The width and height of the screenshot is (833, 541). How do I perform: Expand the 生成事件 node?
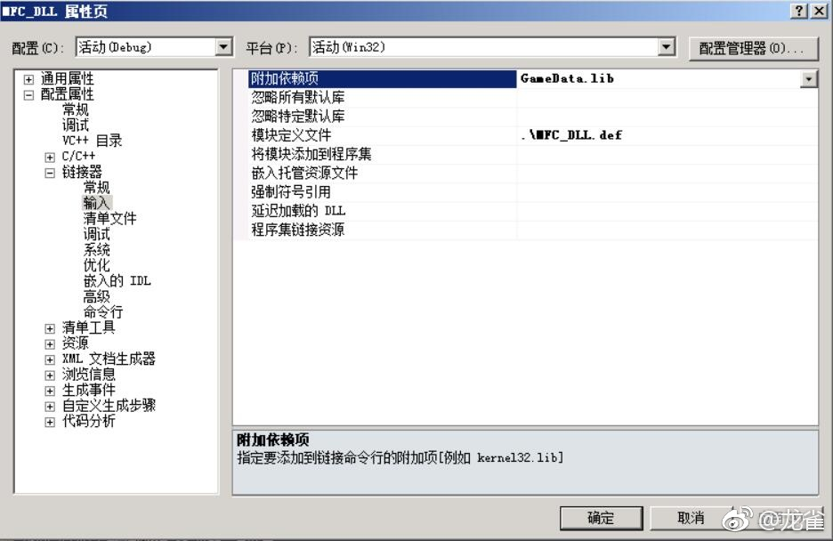50,392
